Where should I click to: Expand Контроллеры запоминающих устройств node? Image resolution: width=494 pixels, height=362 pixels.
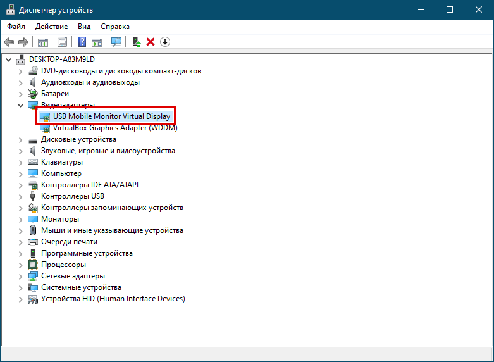[20, 208]
